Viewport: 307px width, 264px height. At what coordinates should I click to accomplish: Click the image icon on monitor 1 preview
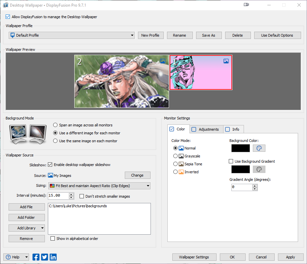tap(226, 61)
